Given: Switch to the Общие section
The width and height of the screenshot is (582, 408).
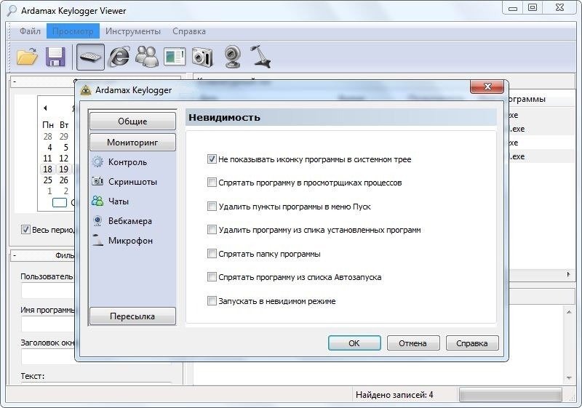Looking at the screenshot, I should (x=132, y=121).
